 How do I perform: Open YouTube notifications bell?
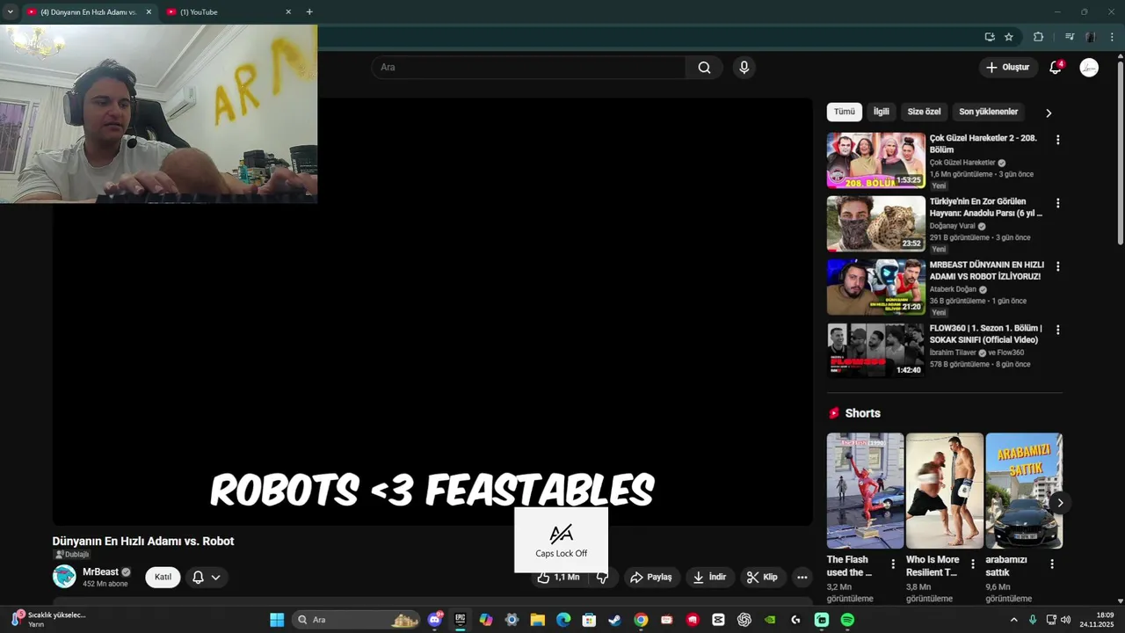1056,68
